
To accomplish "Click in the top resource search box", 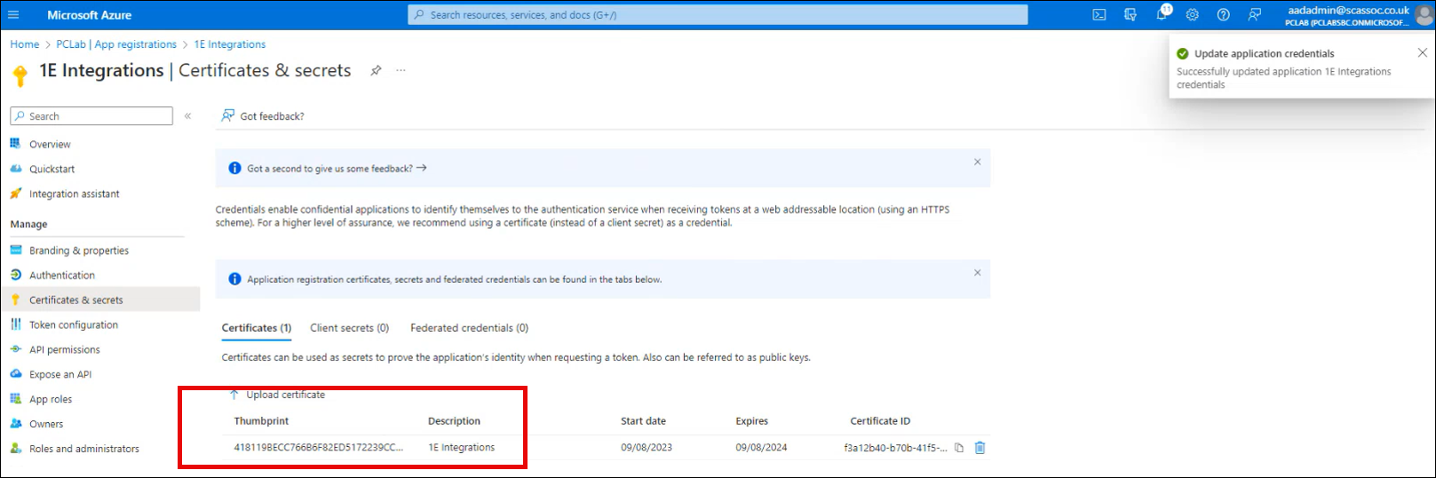I will tap(719, 15).
